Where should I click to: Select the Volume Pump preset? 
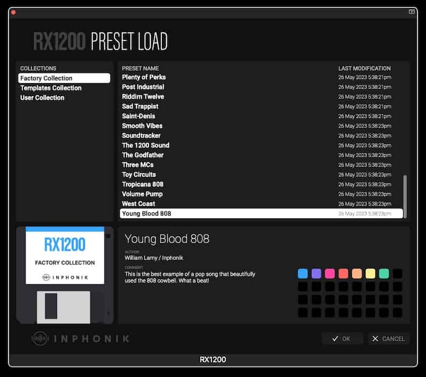point(261,194)
